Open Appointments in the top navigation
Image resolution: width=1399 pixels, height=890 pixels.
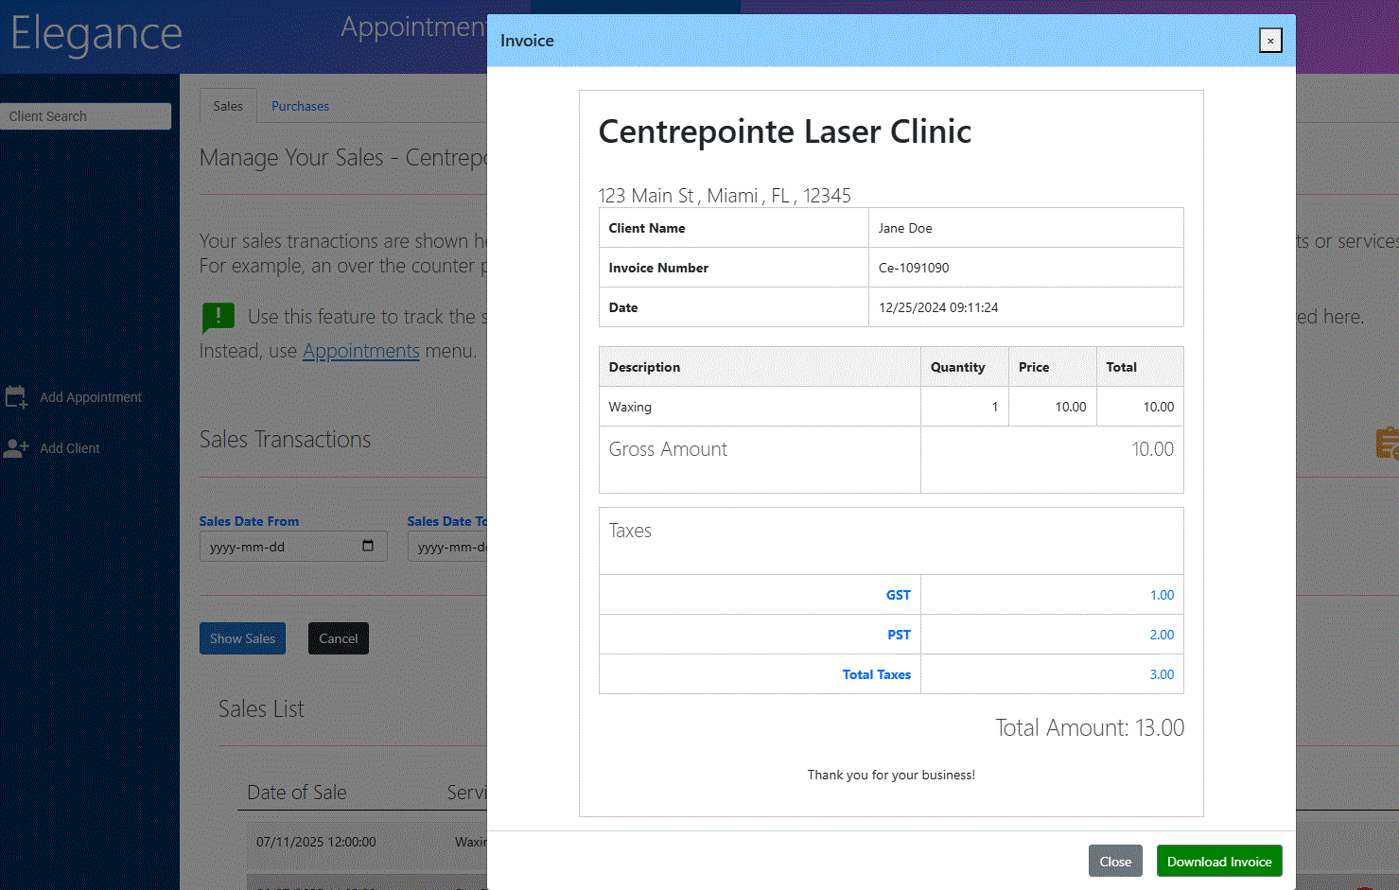[413, 27]
